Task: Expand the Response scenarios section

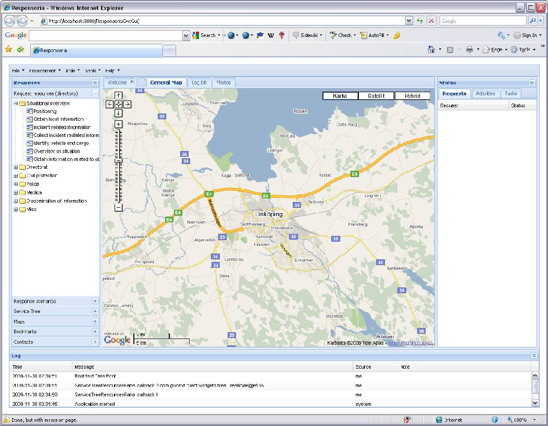Action: coord(95,301)
